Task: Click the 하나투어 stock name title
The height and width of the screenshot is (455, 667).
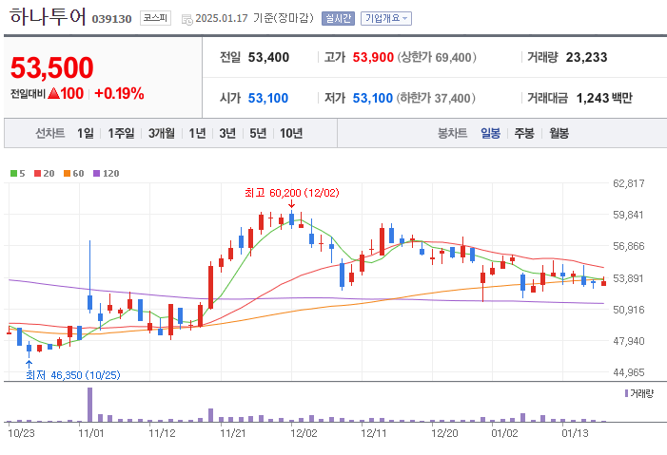Action: click(48, 17)
